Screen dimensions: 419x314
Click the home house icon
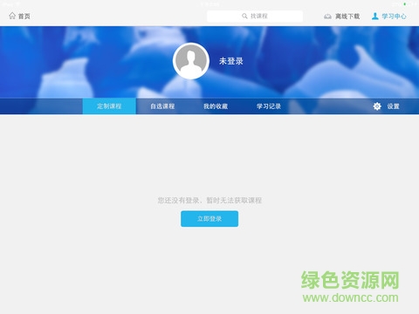(12, 16)
